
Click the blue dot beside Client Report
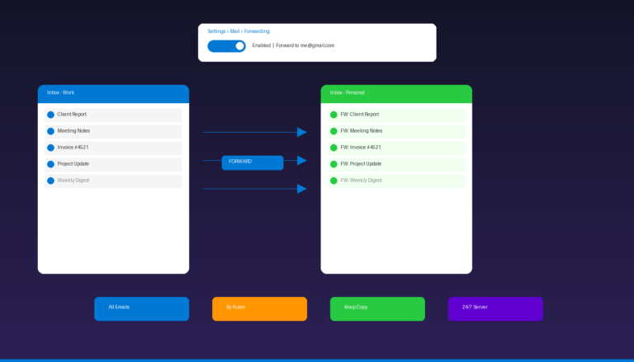point(50,115)
